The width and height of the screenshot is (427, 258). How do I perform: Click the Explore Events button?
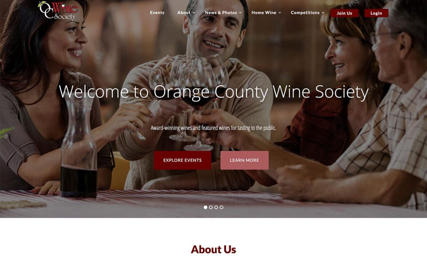[183, 160]
